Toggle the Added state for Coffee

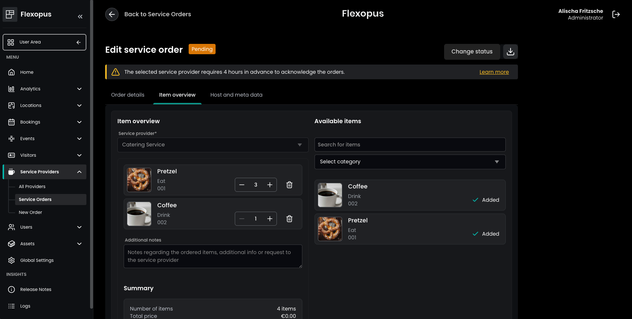coord(486,200)
